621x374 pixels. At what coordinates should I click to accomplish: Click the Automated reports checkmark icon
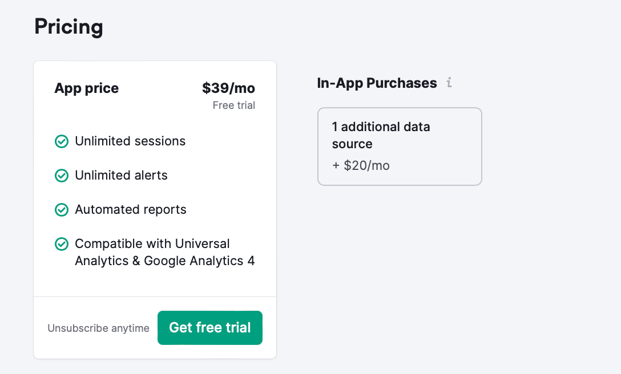62,210
